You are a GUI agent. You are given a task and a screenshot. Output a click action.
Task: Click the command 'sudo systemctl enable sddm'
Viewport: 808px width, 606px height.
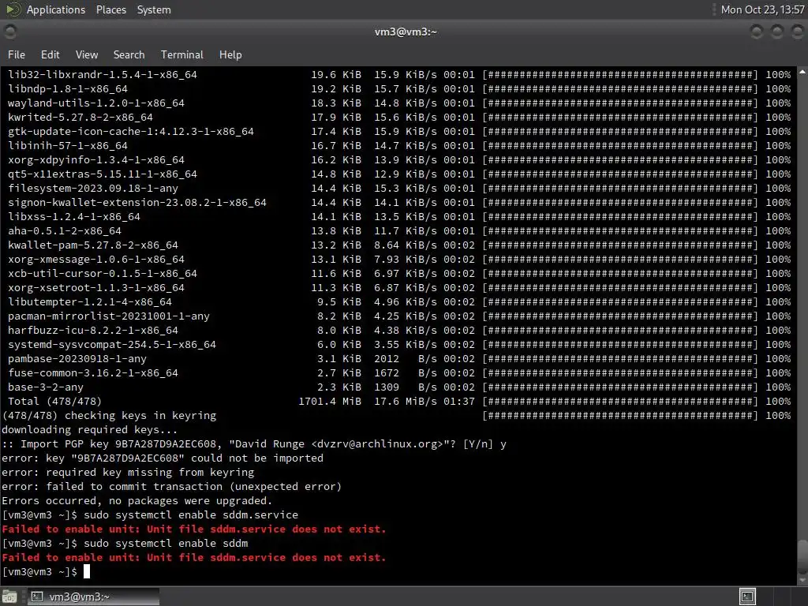click(166, 543)
